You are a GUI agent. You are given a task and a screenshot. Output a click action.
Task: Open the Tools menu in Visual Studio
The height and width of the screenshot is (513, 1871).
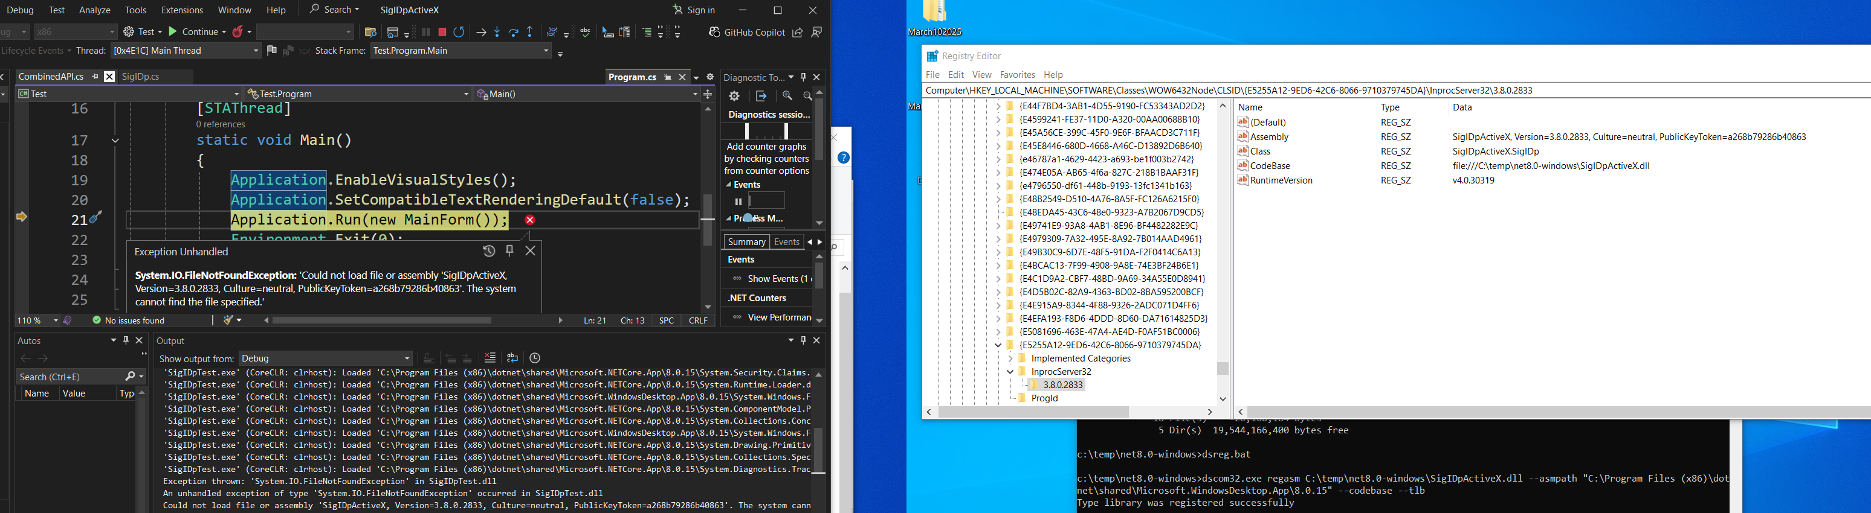coord(136,10)
